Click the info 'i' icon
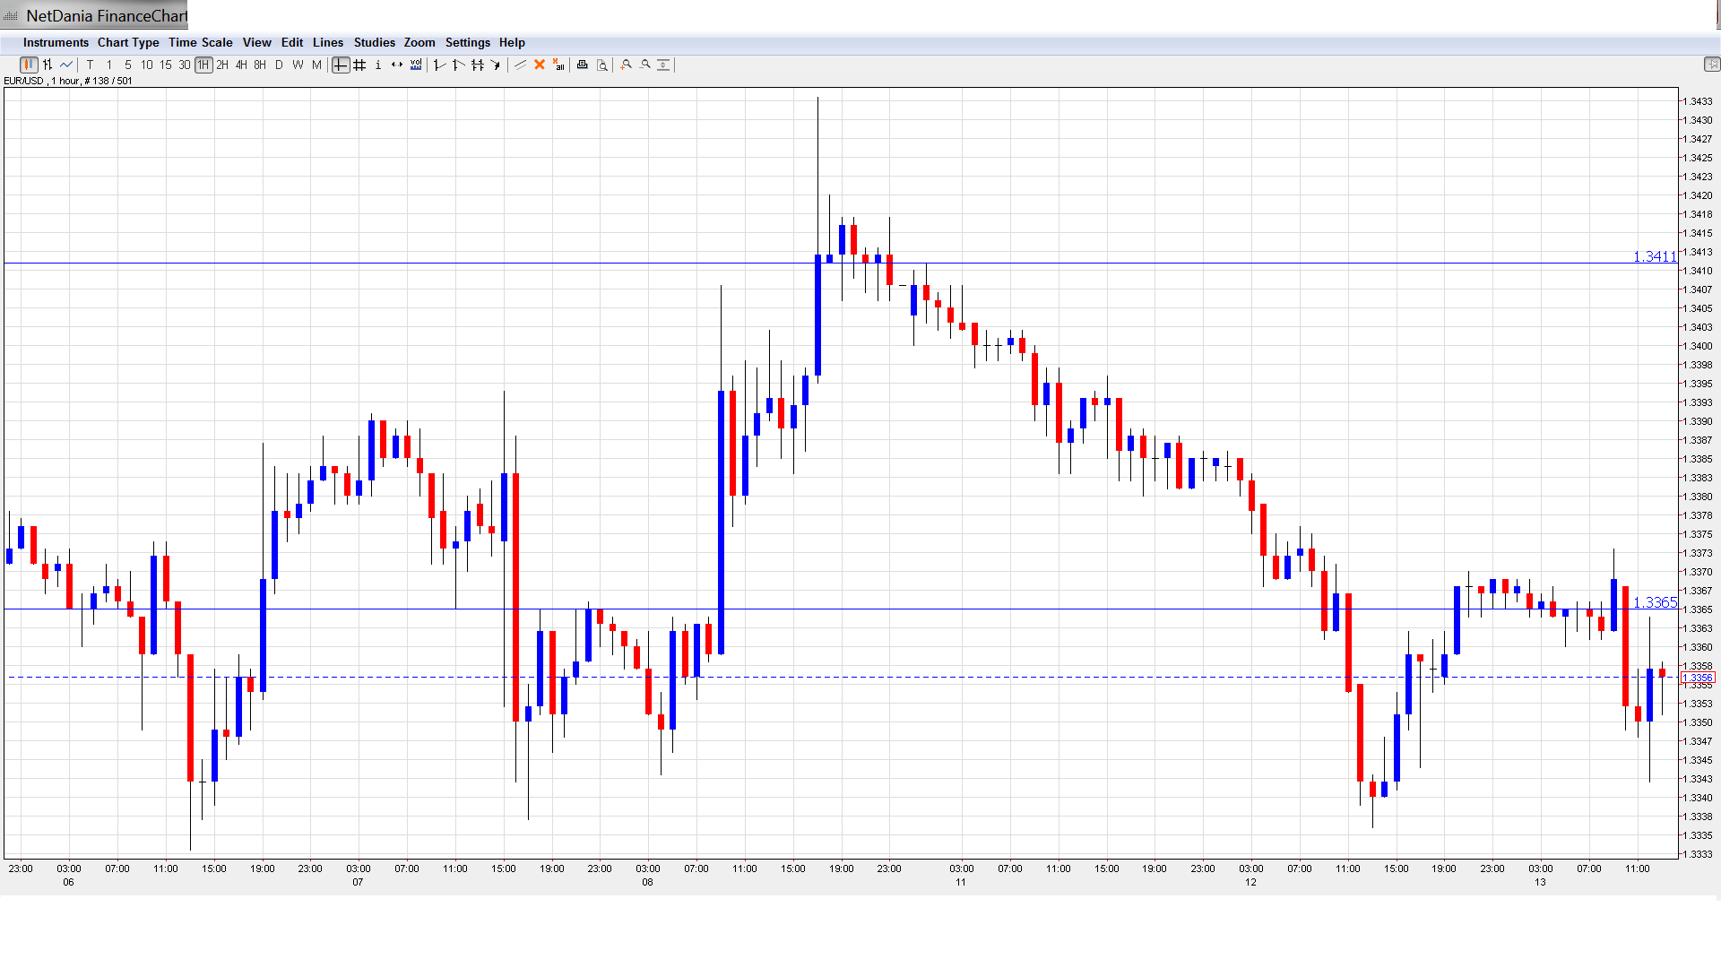 tap(378, 65)
